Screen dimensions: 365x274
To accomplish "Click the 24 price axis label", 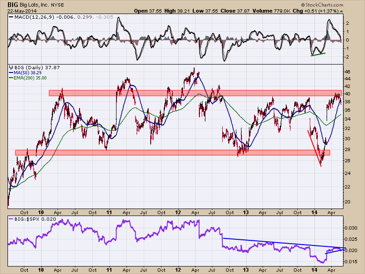I will (347, 173).
